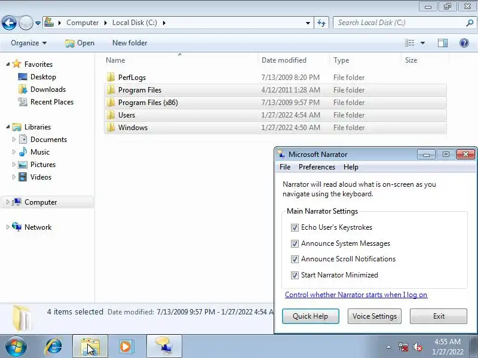The width and height of the screenshot is (478, 358).
Task: Uncheck Announce Scroll Notifications
Action: click(295, 259)
